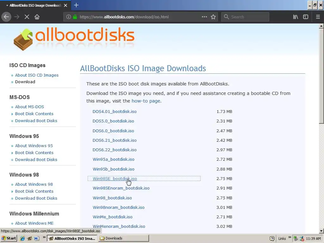Open Windows 95 Download Boot Disks
324x243 pixels.
[x=36, y=159]
